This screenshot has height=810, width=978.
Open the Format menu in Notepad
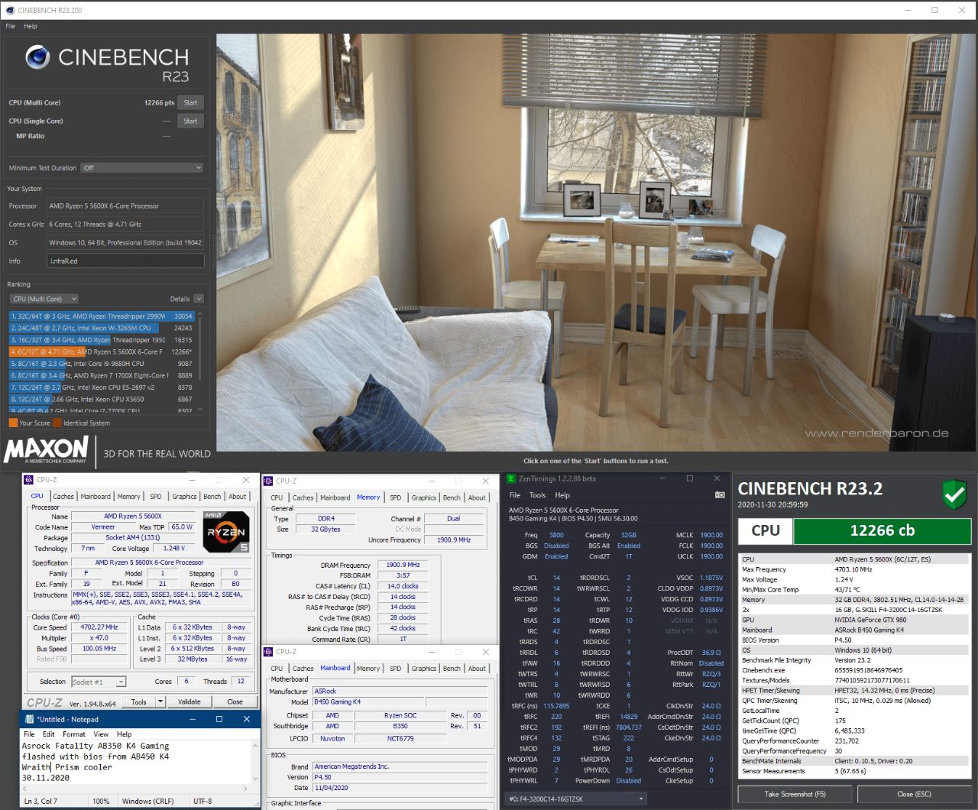pos(74,734)
